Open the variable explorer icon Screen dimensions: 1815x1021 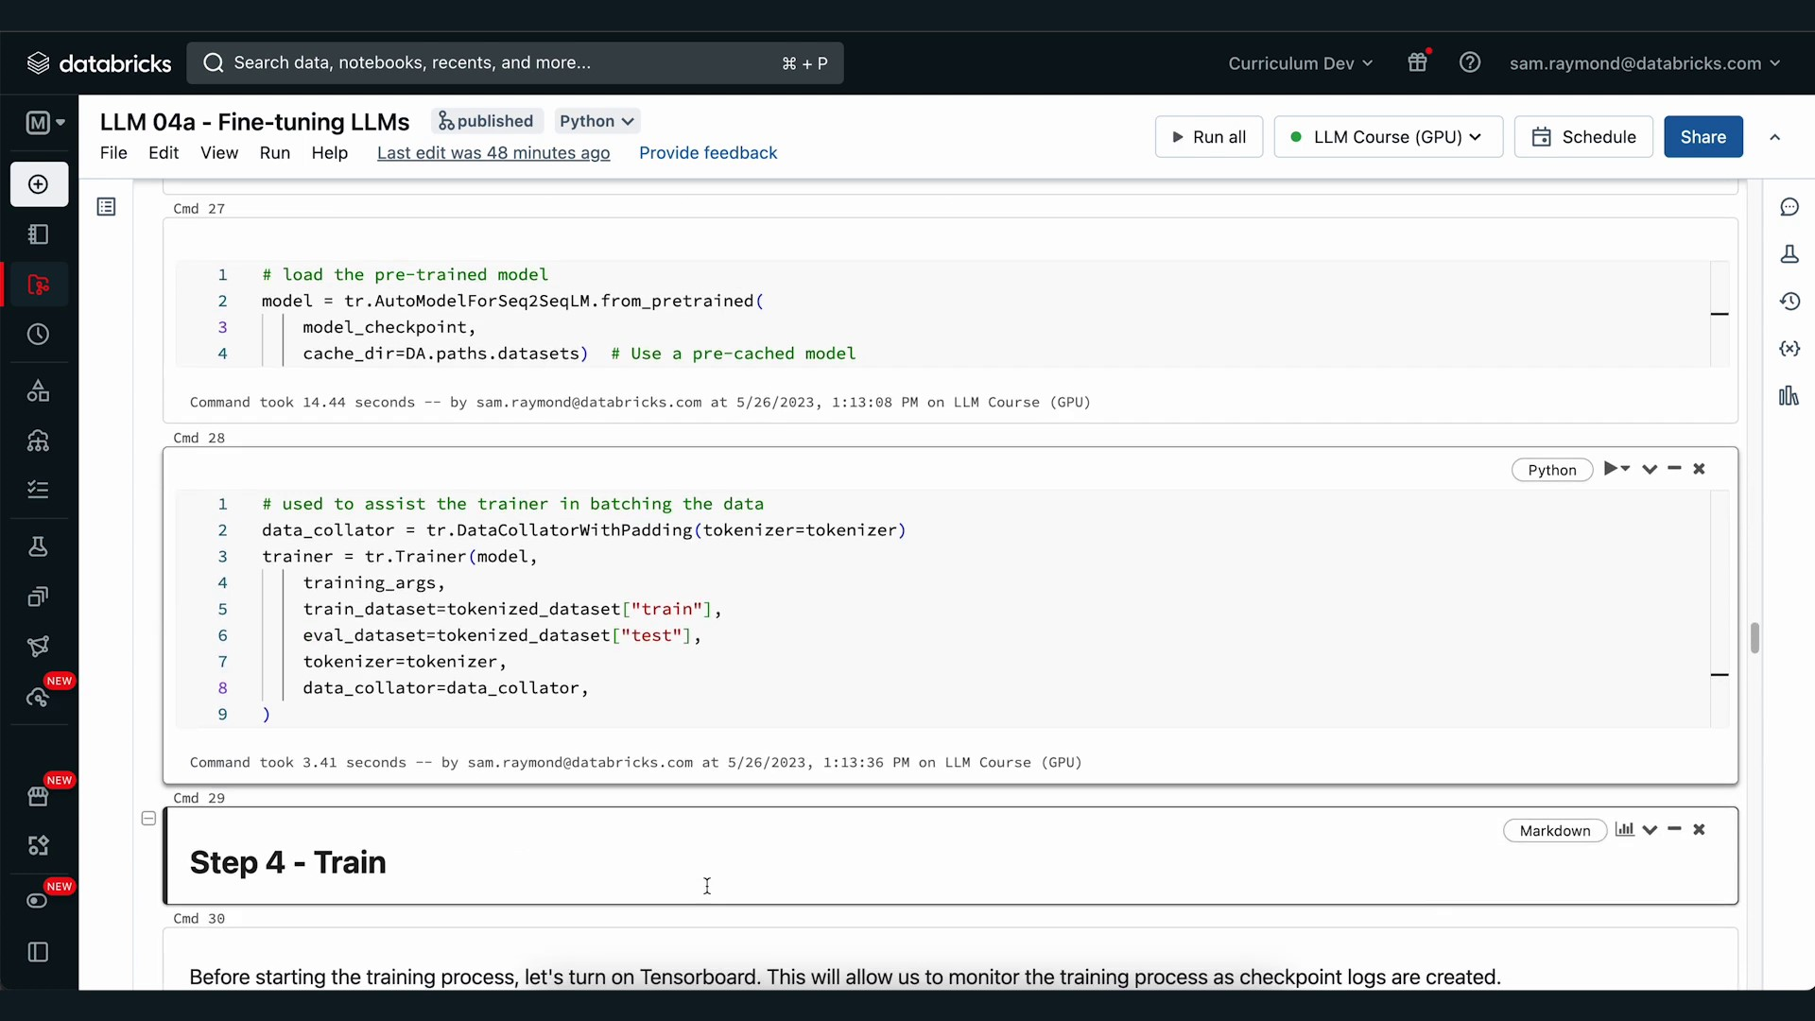pos(1789,349)
